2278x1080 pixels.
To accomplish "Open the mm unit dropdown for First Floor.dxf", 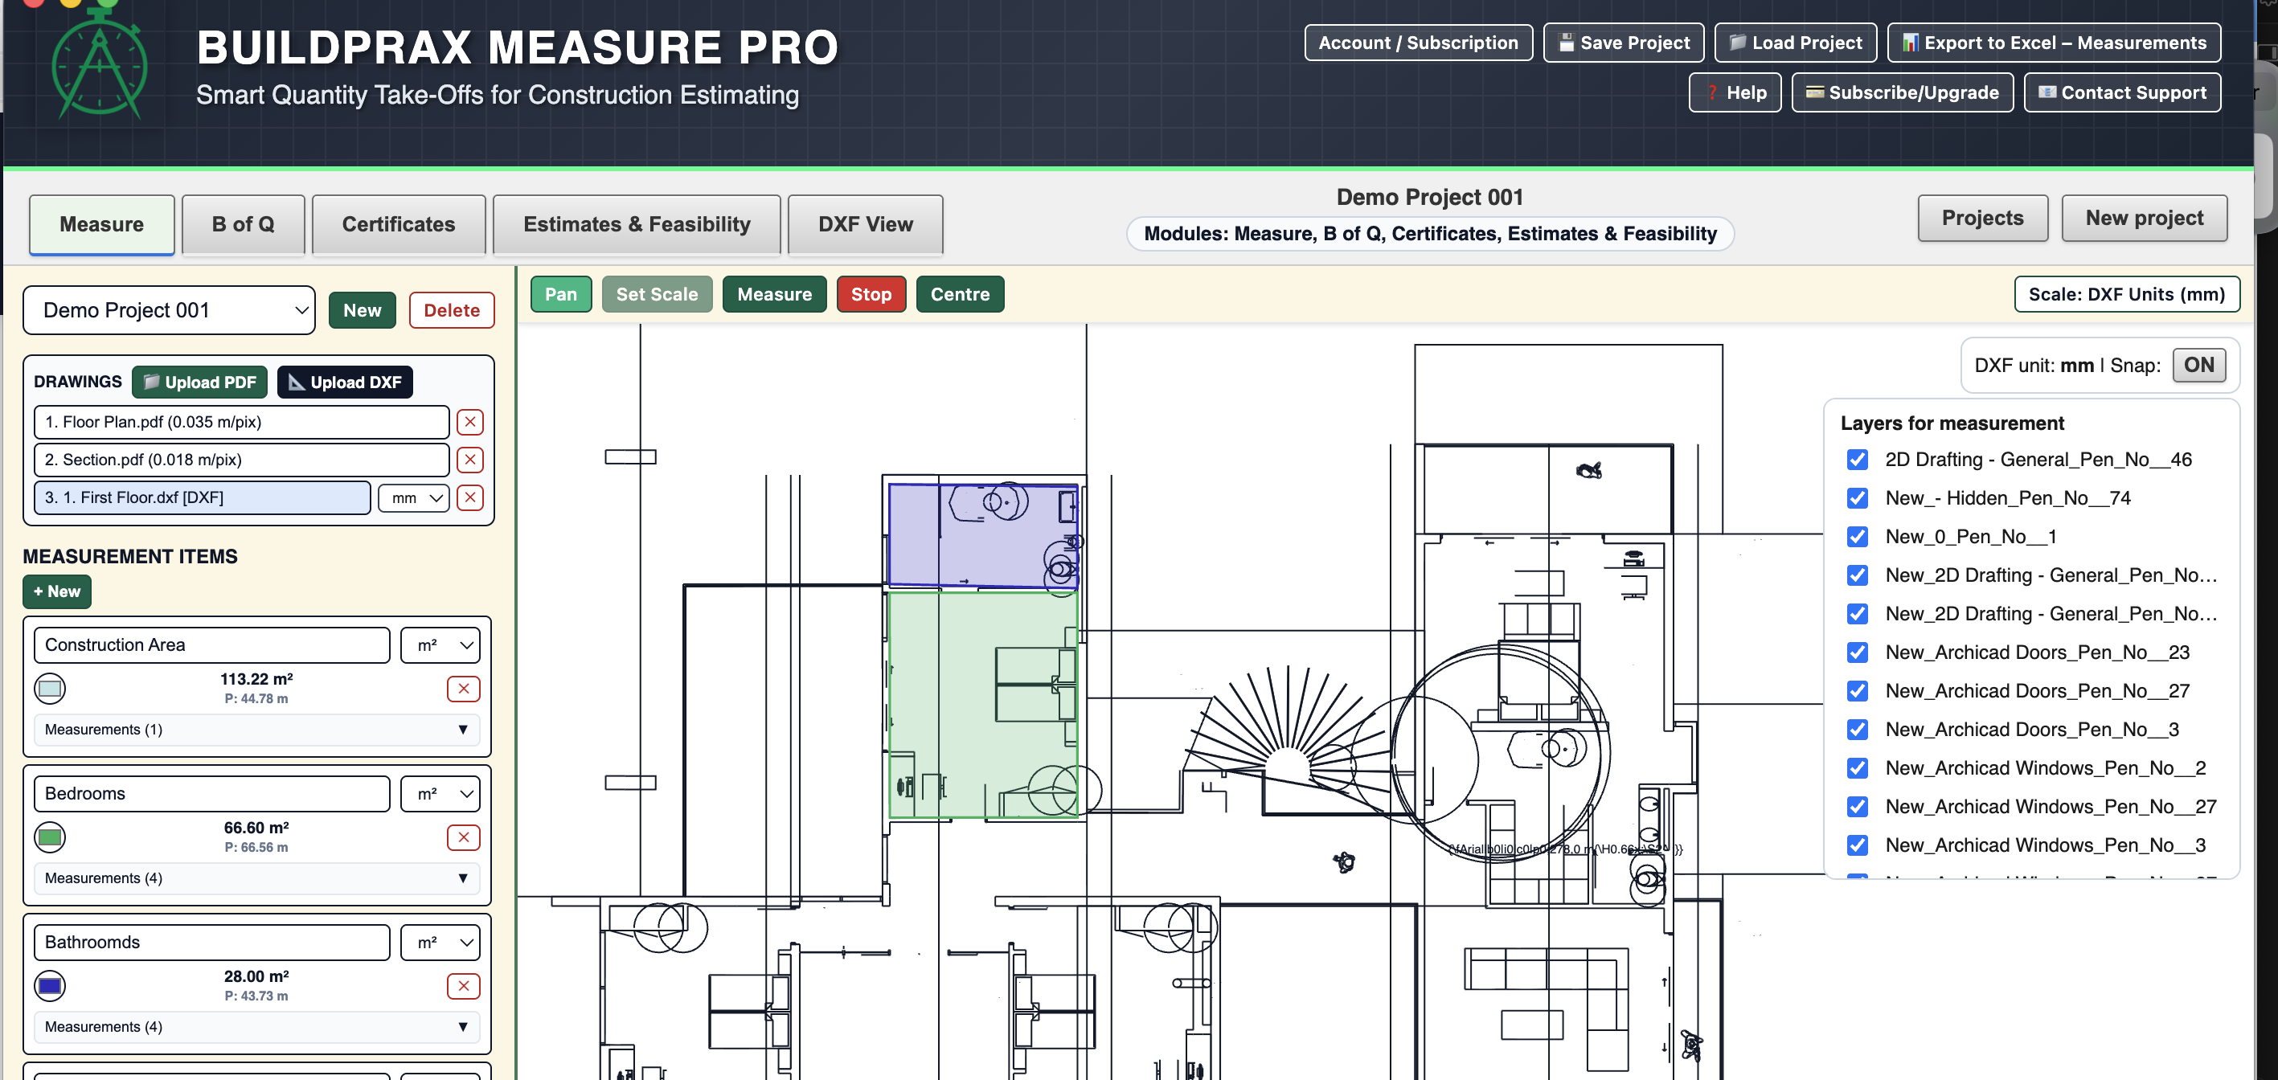I will point(414,497).
